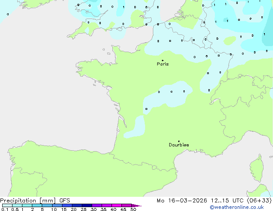This screenshot has width=273, height=211.
Task: Select the 10–15 mm legend swatch
Action: click(57, 205)
